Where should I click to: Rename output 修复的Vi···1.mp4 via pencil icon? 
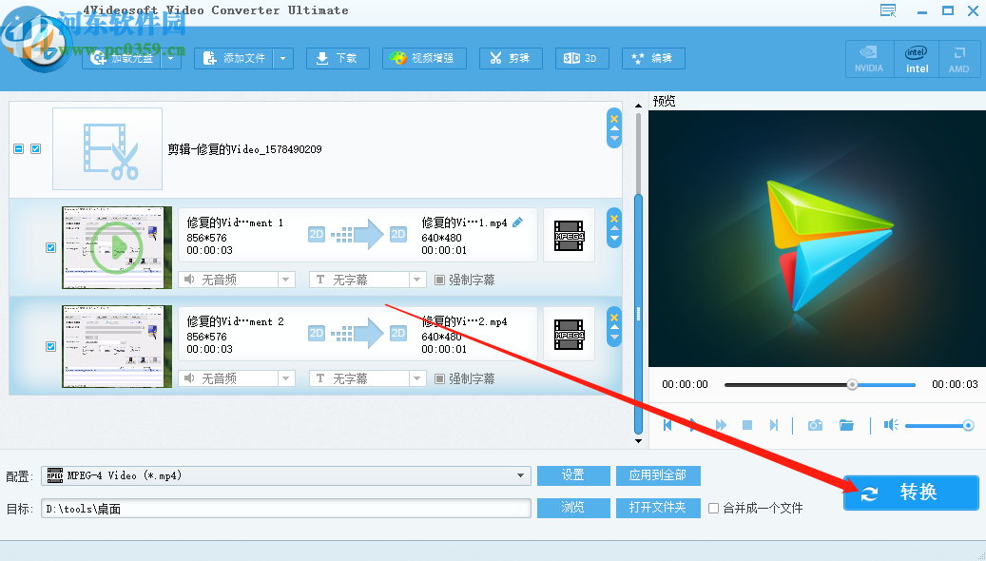(517, 222)
